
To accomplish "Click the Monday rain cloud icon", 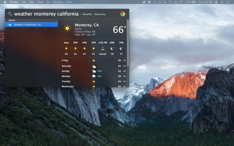I will (94, 76).
